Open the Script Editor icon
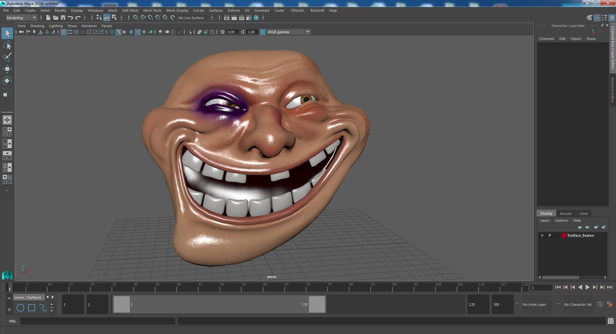The height and width of the screenshot is (334, 616). tap(611, 321)
